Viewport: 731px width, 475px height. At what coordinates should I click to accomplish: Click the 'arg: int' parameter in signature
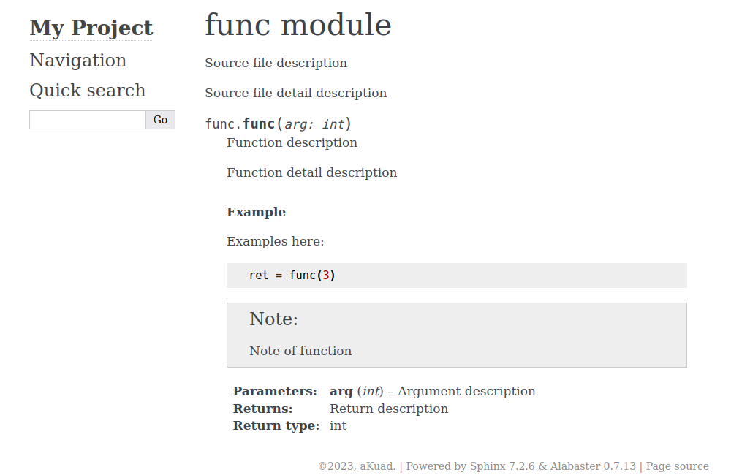[x=314, y=124]
